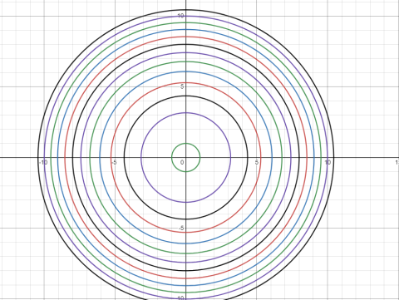Select the innermost red circle's bottom point
The width and height of the screenshot is (399, 300).
(186, 232)
